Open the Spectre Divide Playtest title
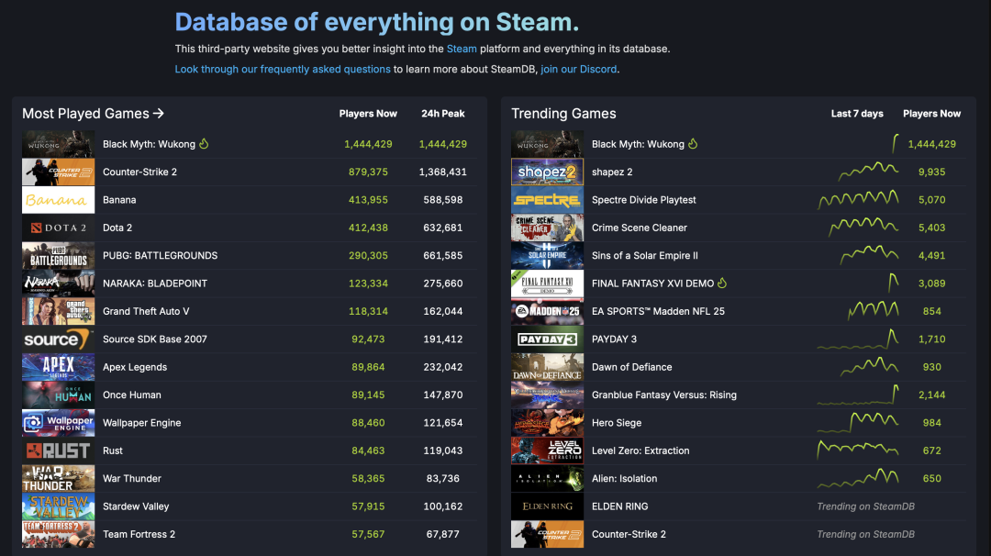Viewport: 991px width, 556px height. click(x=643, y=200)
